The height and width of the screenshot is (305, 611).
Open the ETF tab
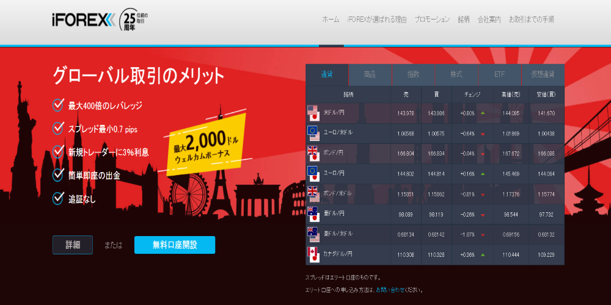[x=500, y=74]
